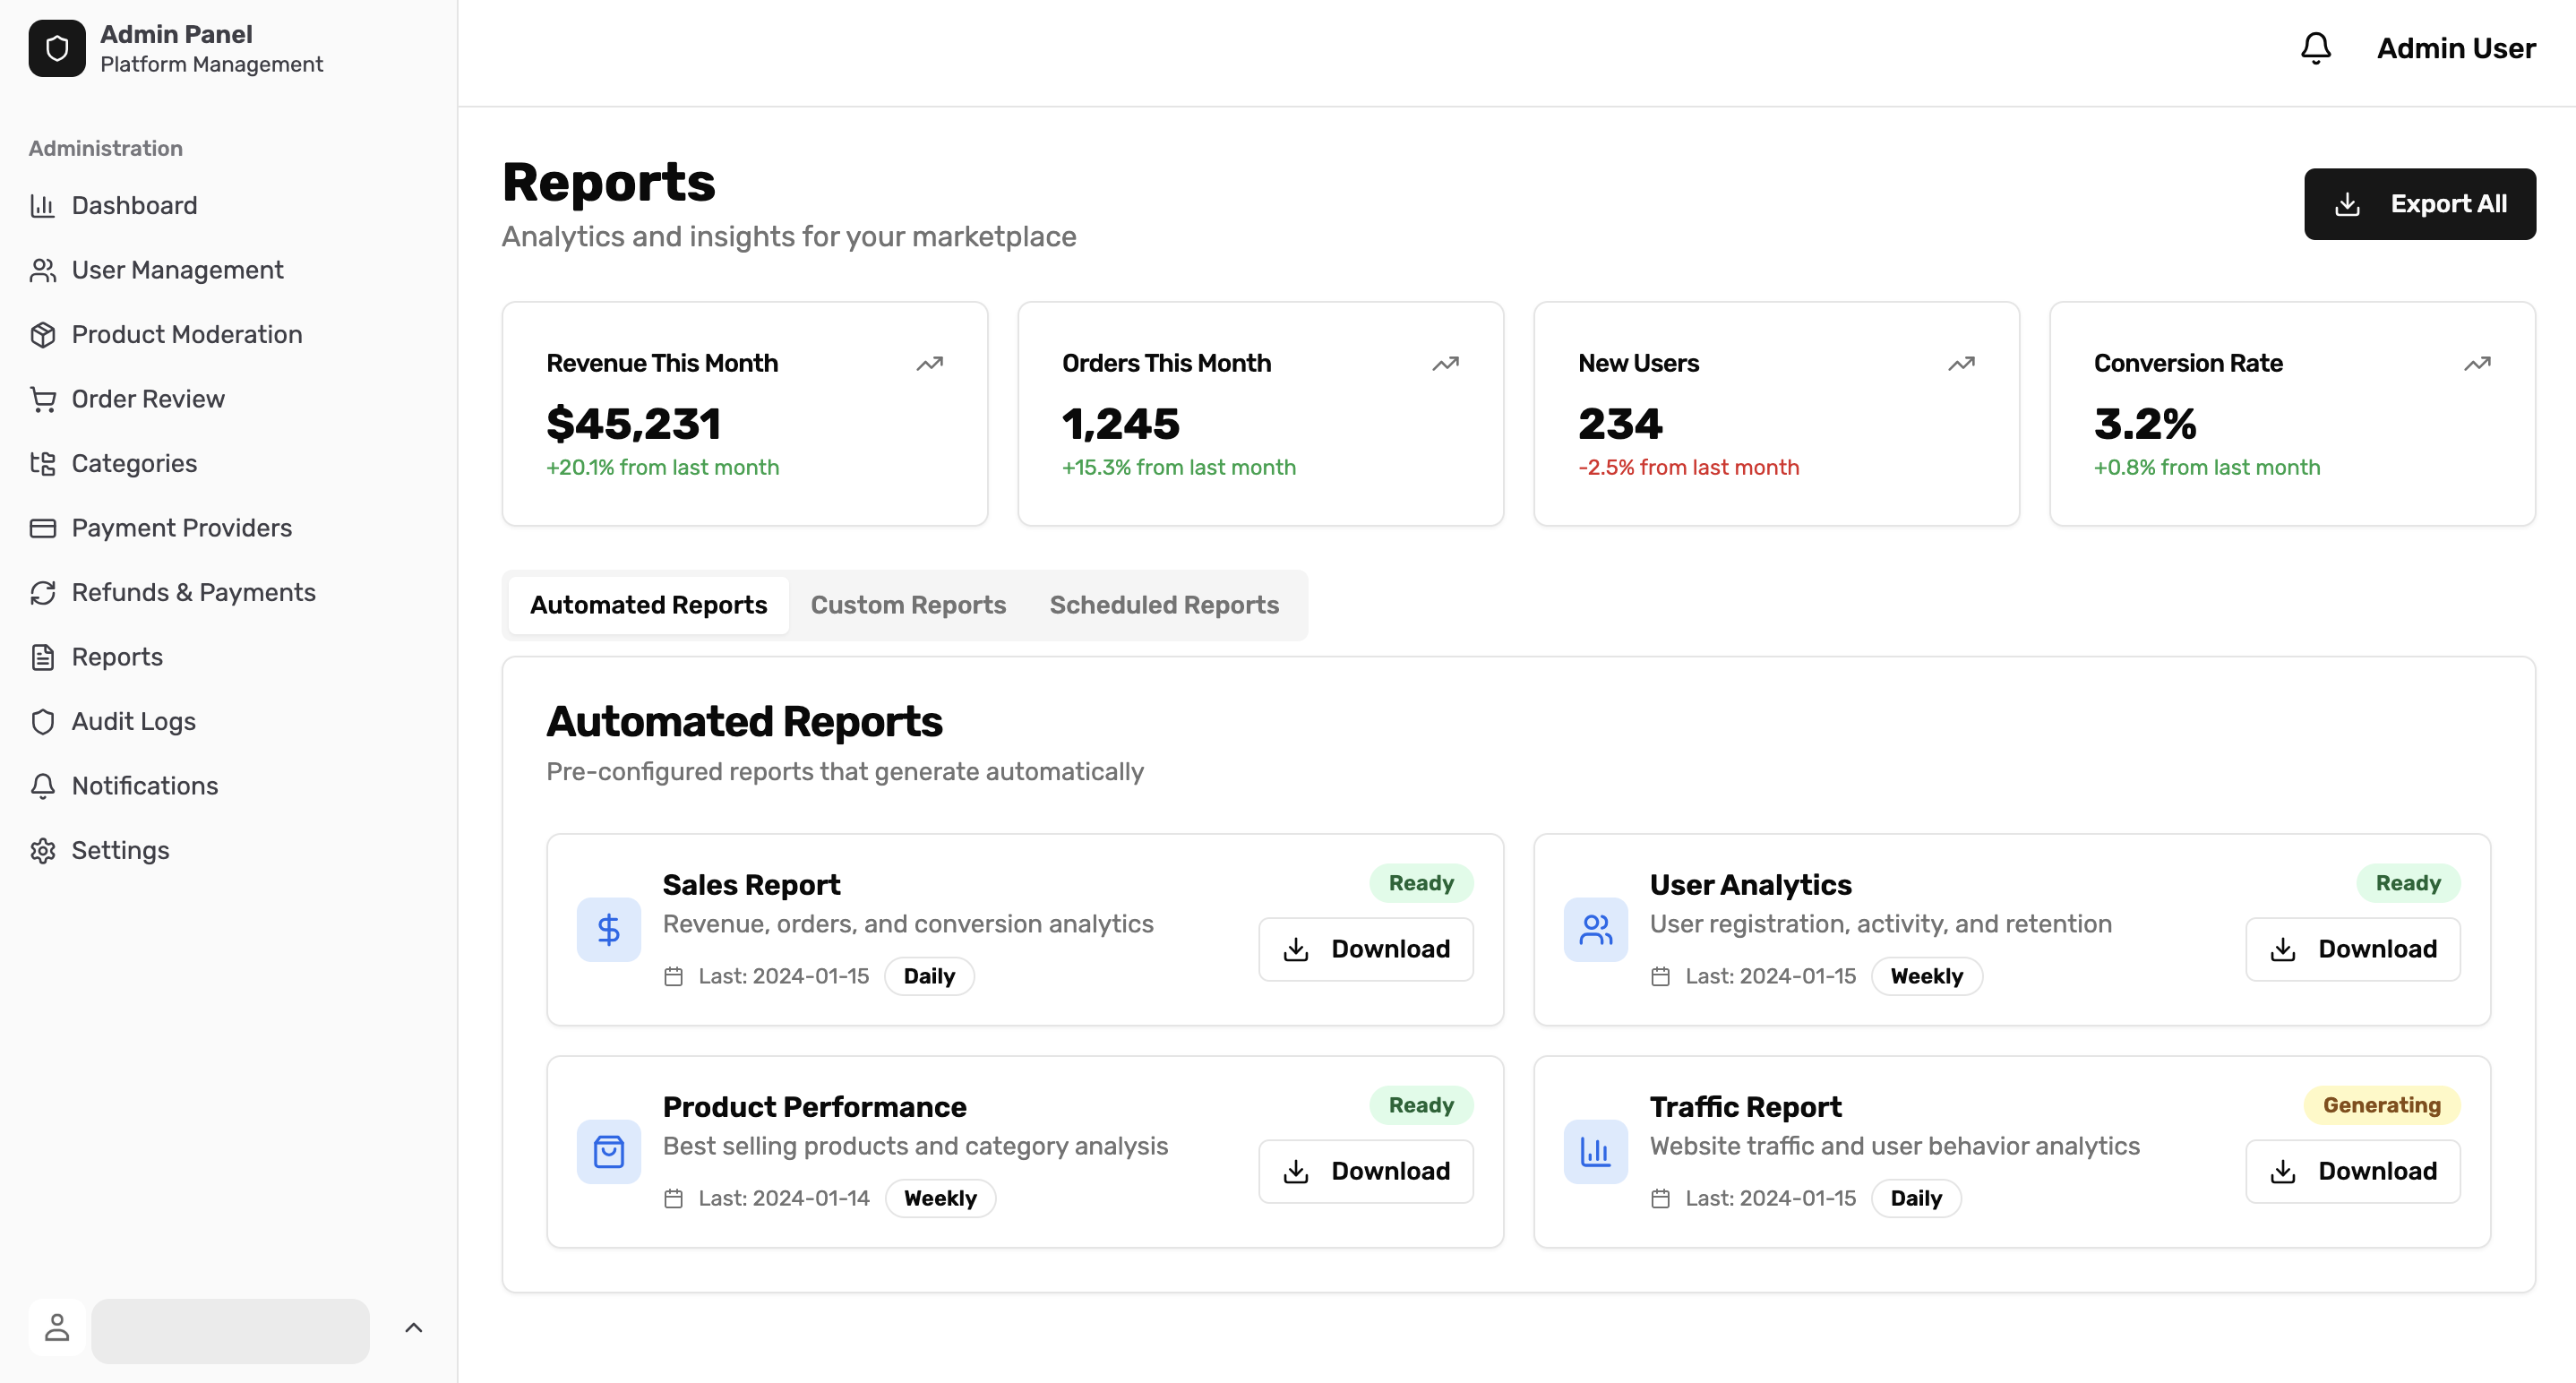2576x1383 pixels.
Task: Switch to the Custom Reports tab
Action: pyautogui.click(x=908, y=604)
